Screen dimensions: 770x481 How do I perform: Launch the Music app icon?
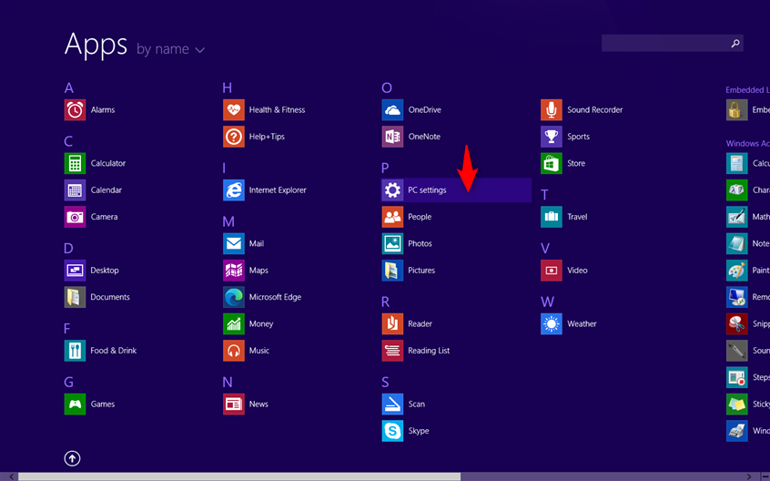coord(234,351)
